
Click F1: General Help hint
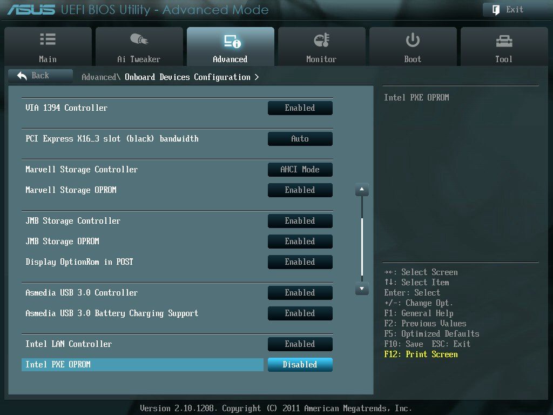(419, 313)
